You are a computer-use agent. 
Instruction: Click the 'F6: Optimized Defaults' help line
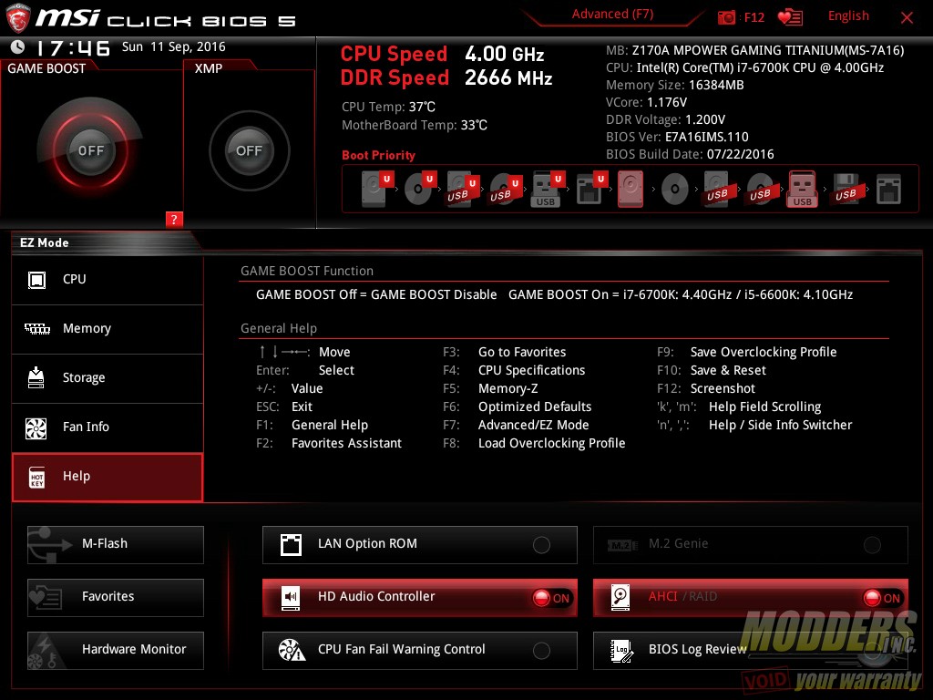tap(518, 407)
